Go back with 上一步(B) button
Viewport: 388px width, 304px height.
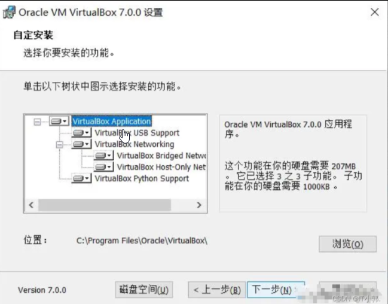[217, 290]
